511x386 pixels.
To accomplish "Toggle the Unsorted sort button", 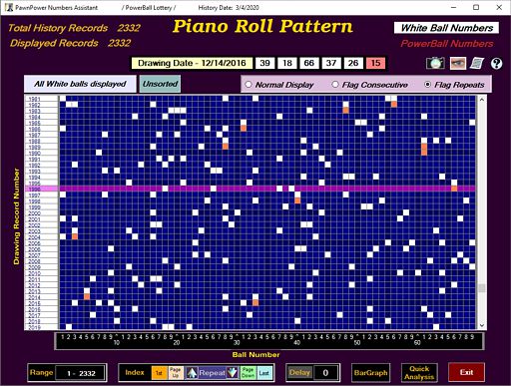I will (x=160, y=84).
